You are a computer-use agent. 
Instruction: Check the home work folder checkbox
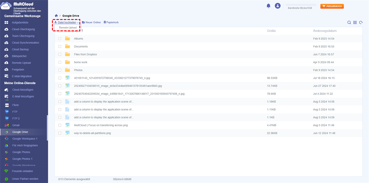click(x=60, y=62)
